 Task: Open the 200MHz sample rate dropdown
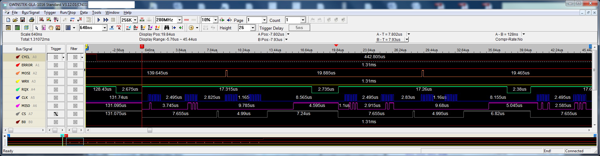point(179,20)
